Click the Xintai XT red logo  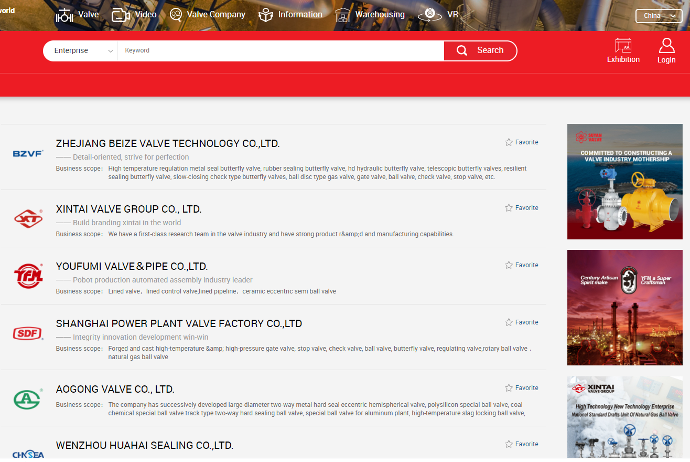tap(28, 218)
